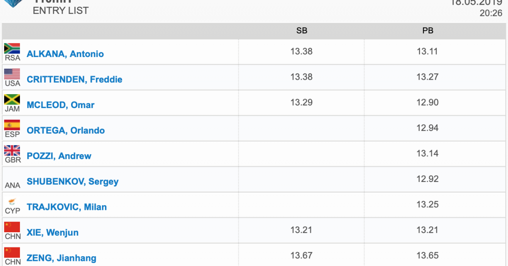Image resolution: width=508 pixels, height=266 pixels.
Task: Click the China flag beside ZENG
Action: coord(12,252)
